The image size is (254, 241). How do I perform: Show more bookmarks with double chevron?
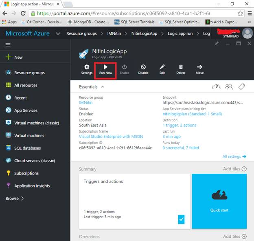point(250,22)
